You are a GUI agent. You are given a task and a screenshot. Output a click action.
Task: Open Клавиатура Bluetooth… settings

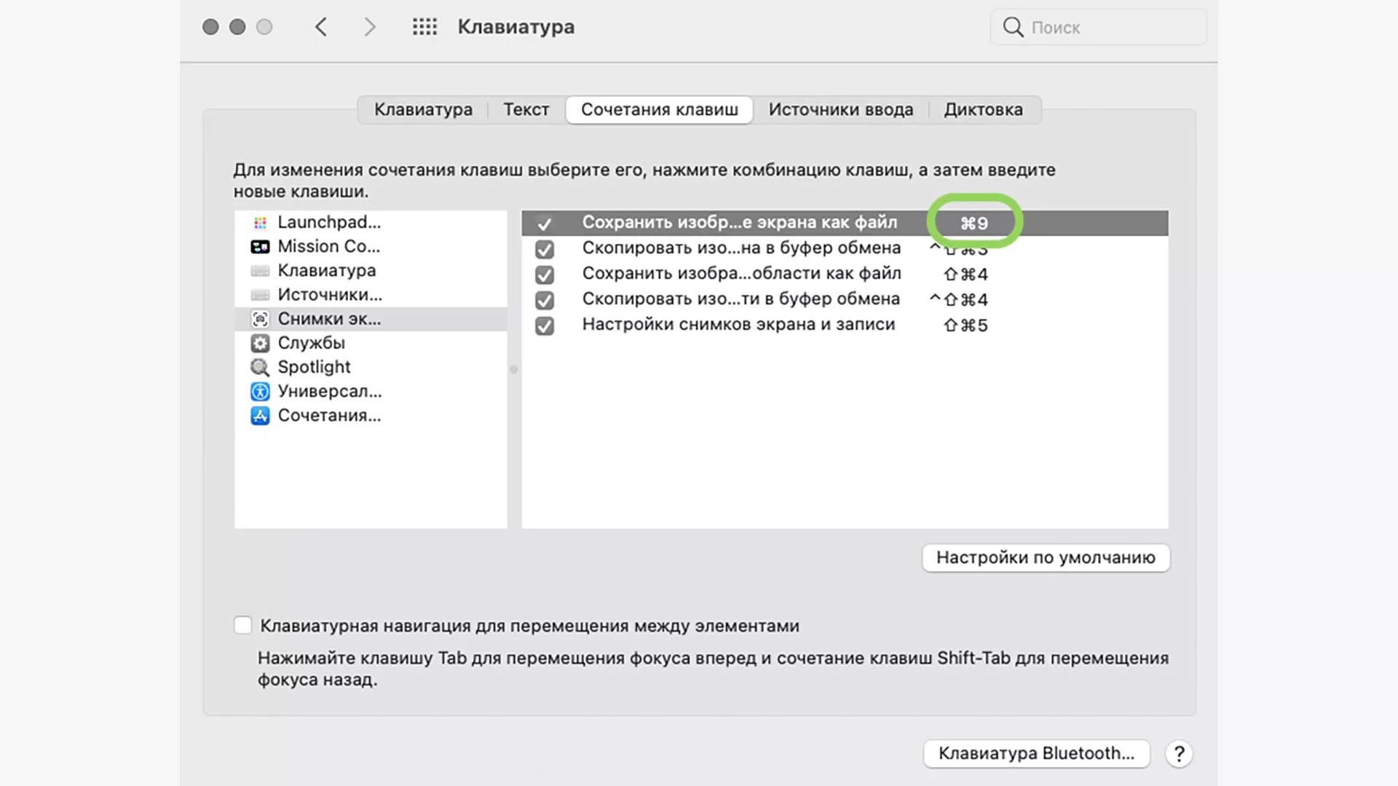pos(1036,753)
